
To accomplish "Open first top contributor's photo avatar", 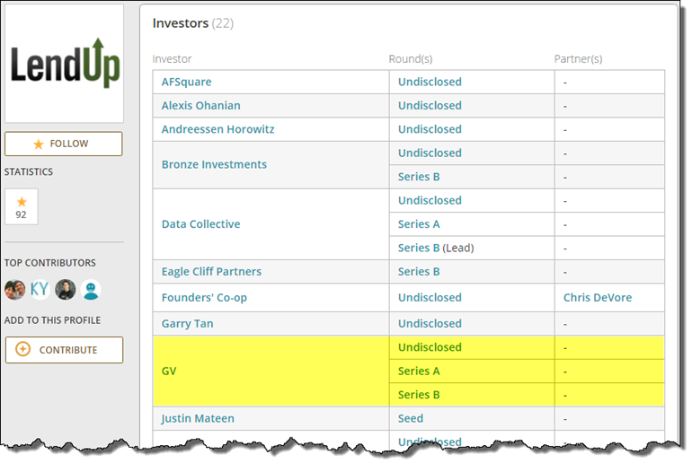I will pyautogui.click(x=14, y=290).
